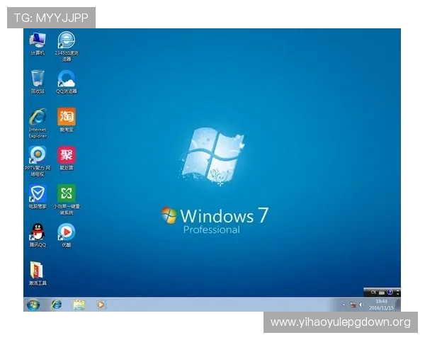The height and width of the screenshot is (340, 425).
Task: Launch QQ Browser from desktop
Action: [x=67, y=79]
